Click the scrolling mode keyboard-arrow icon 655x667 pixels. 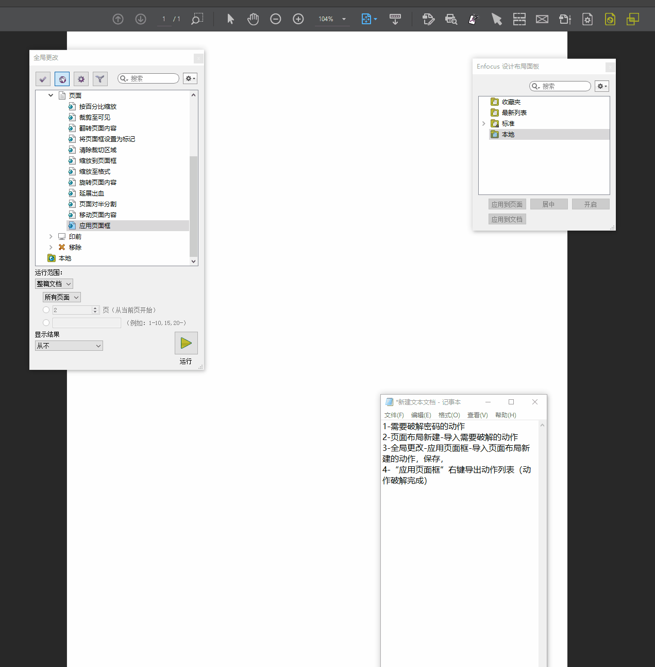coord(395,19)
